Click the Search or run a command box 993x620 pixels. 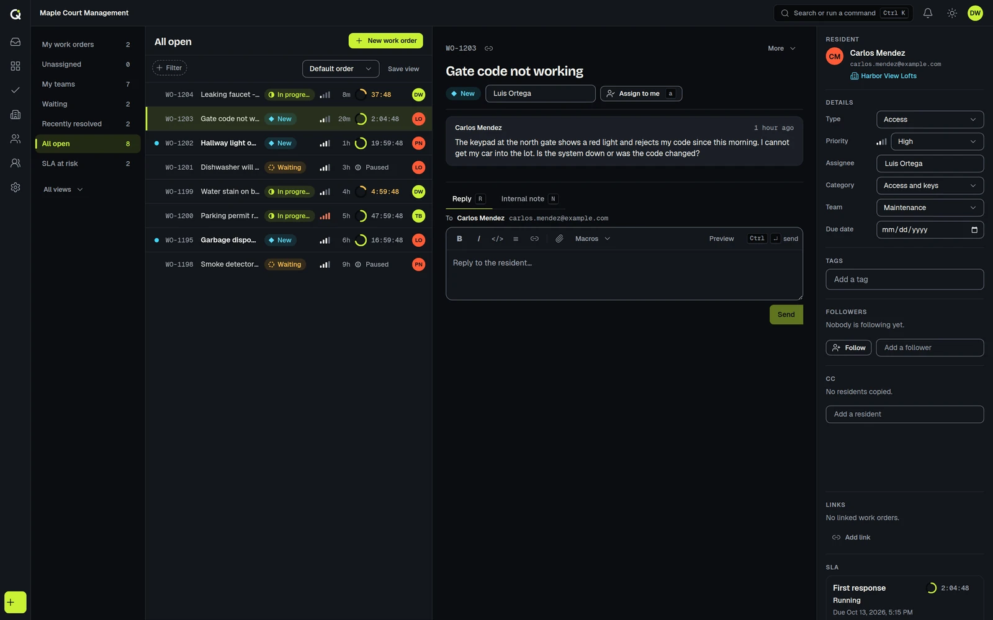[x=843, y=13]
